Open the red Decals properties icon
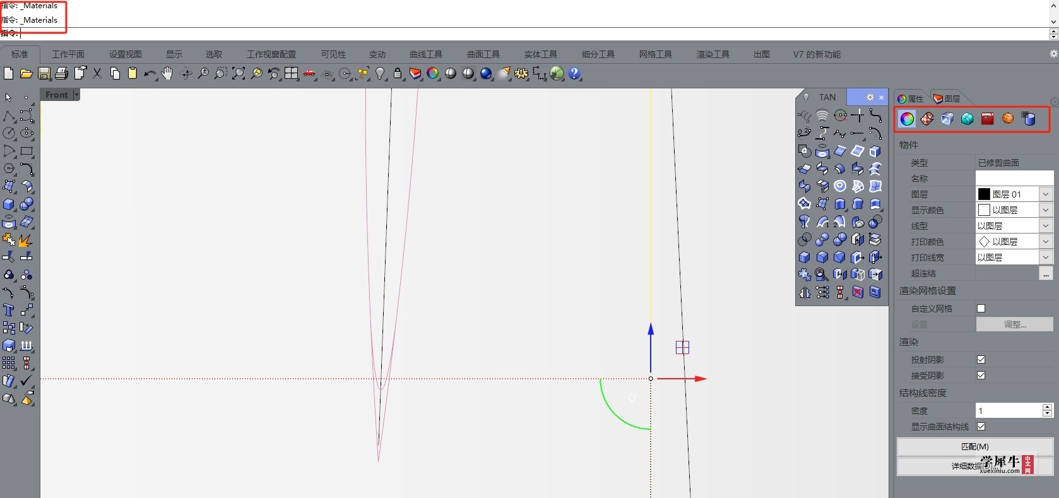Image resolution: width=1059 pixels, height=498 pixels. (988, 119)
